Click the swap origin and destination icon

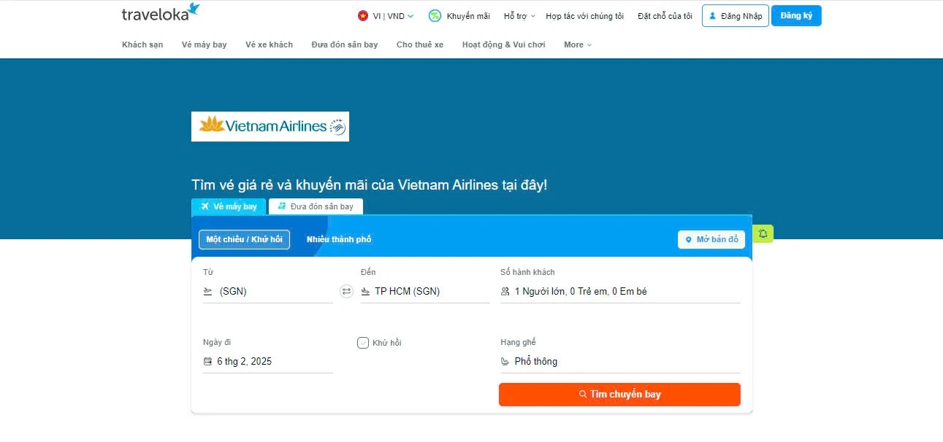coord(346,292)
